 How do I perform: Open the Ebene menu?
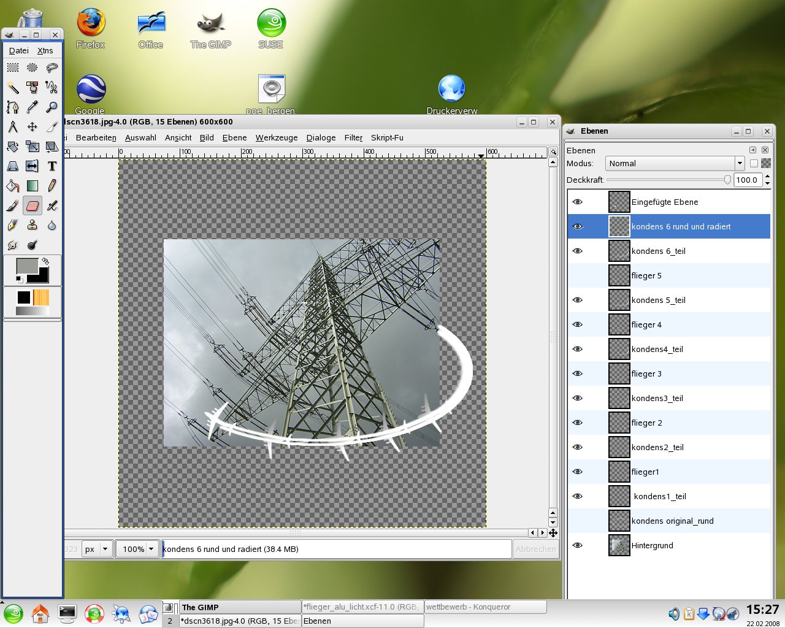(x=234, y=137)
